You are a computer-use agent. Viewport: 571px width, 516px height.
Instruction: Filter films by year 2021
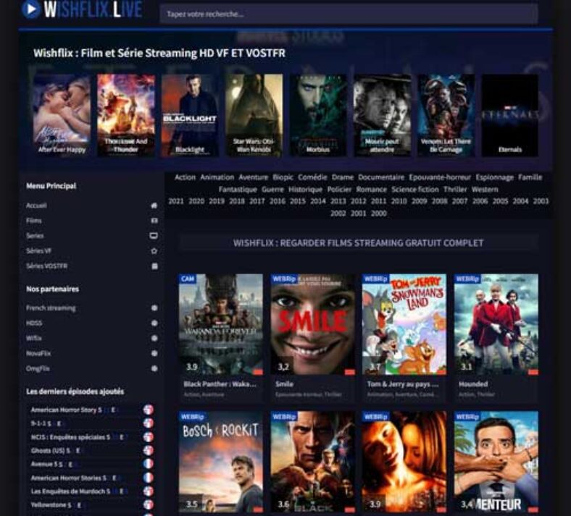coord(176,201)
